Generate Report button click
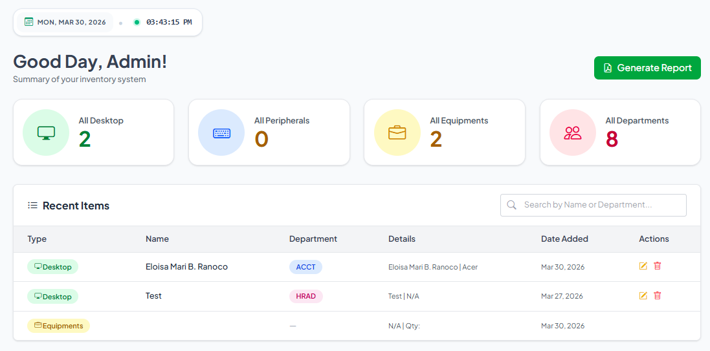710x351 pixels. pos(647,68)
